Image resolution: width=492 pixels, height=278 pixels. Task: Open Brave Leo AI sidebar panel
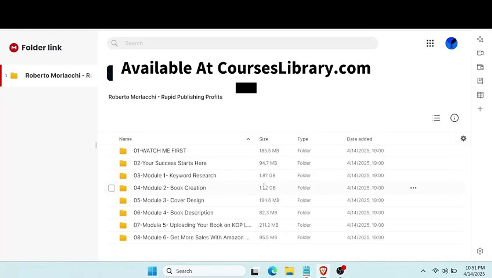pos(480,39)
